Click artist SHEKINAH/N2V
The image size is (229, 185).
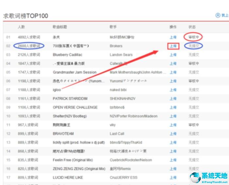click(x=122, y=99)
